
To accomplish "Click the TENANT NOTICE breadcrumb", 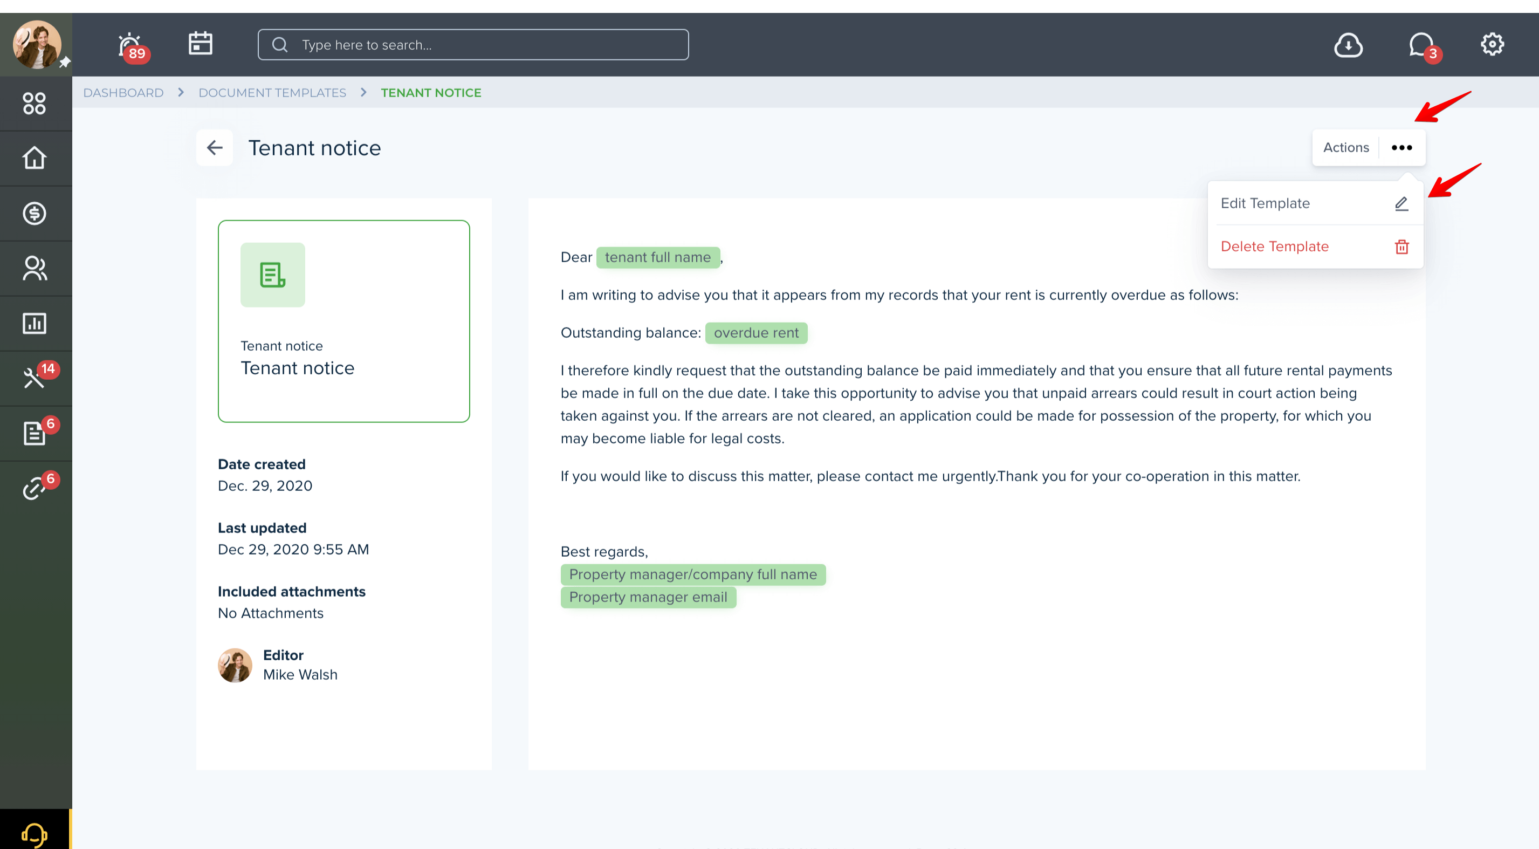I will [x=431, y=93].
